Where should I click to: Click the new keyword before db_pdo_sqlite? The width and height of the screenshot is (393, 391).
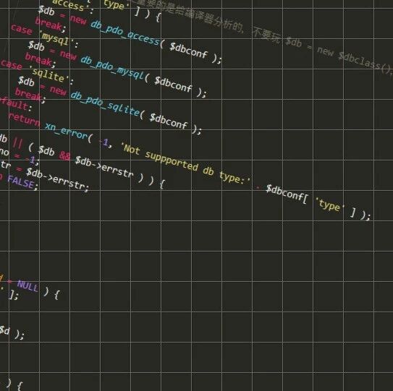(58, 90)
